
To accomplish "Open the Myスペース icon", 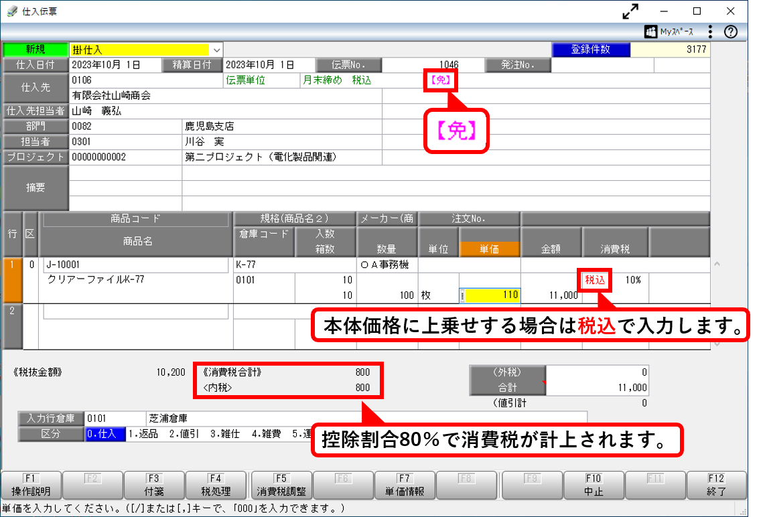I will click(669, 31).
